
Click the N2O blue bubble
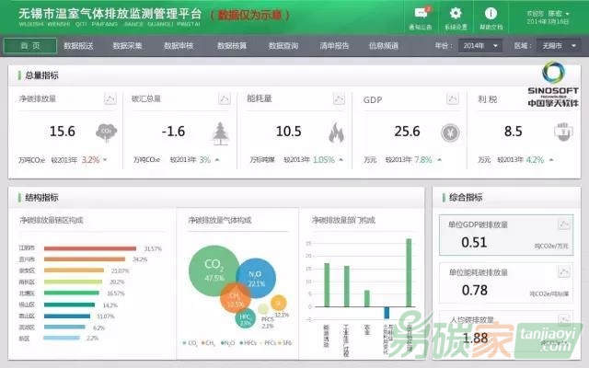(255, 278)
